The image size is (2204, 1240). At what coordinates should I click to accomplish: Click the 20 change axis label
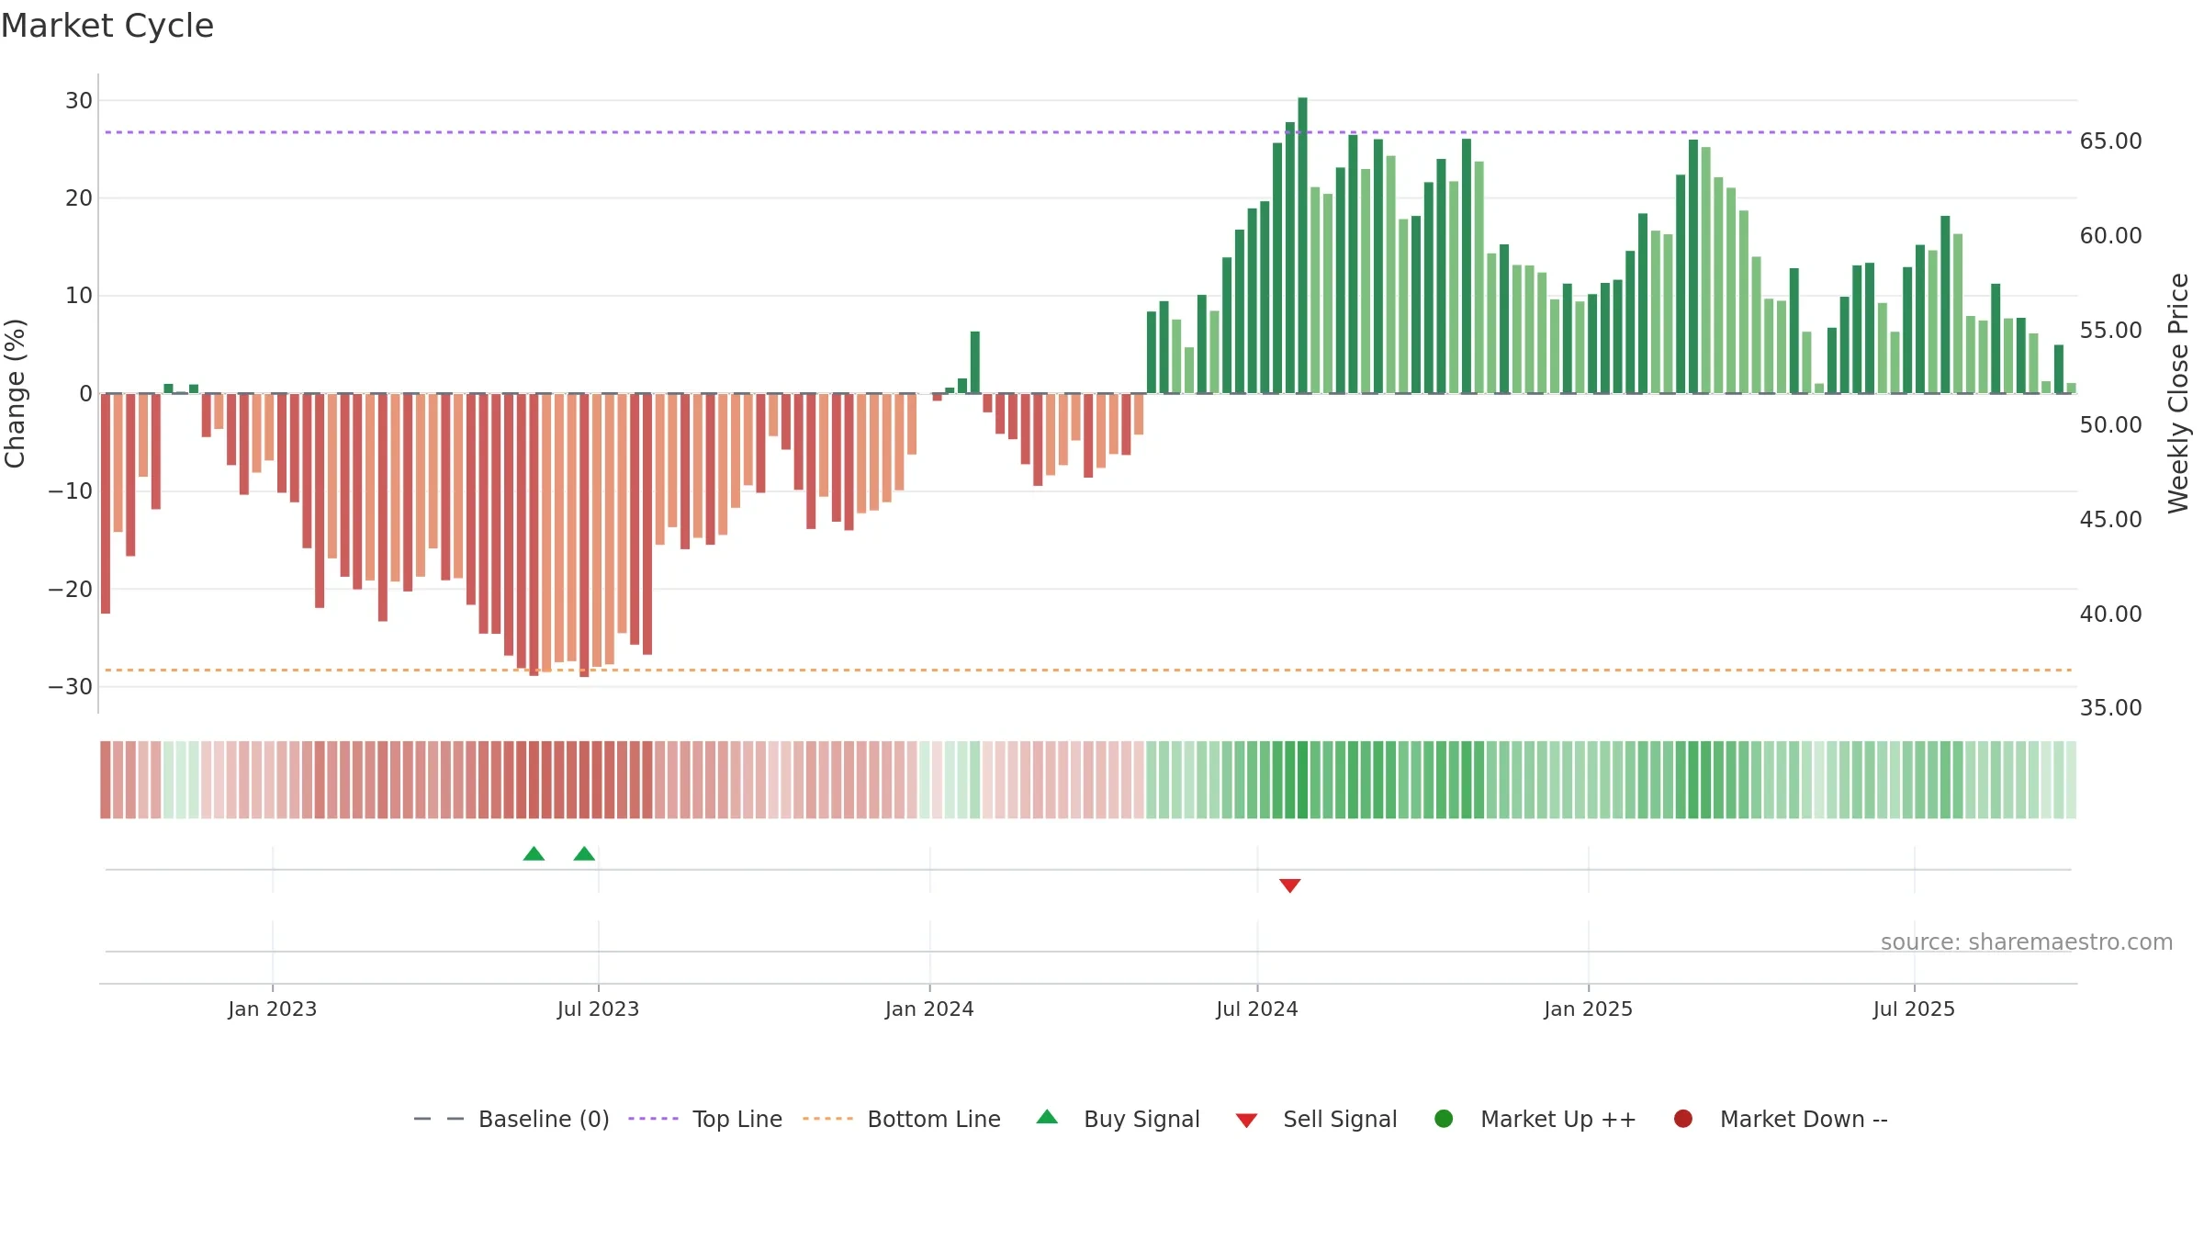click(79, 198)
